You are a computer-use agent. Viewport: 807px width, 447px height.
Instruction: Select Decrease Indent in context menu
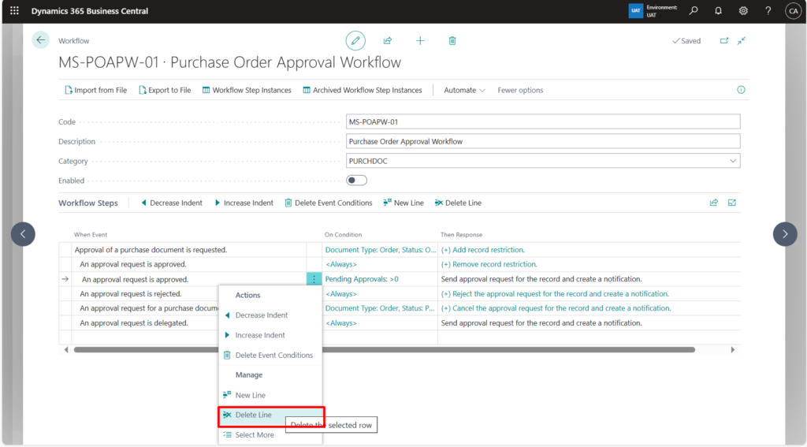click(270, 315)
